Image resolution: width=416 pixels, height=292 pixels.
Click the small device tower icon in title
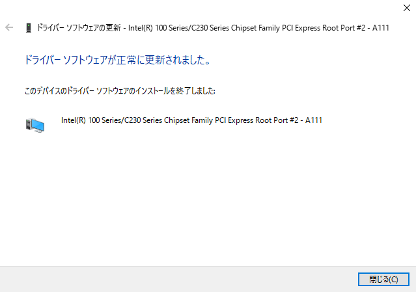point(29,28)
